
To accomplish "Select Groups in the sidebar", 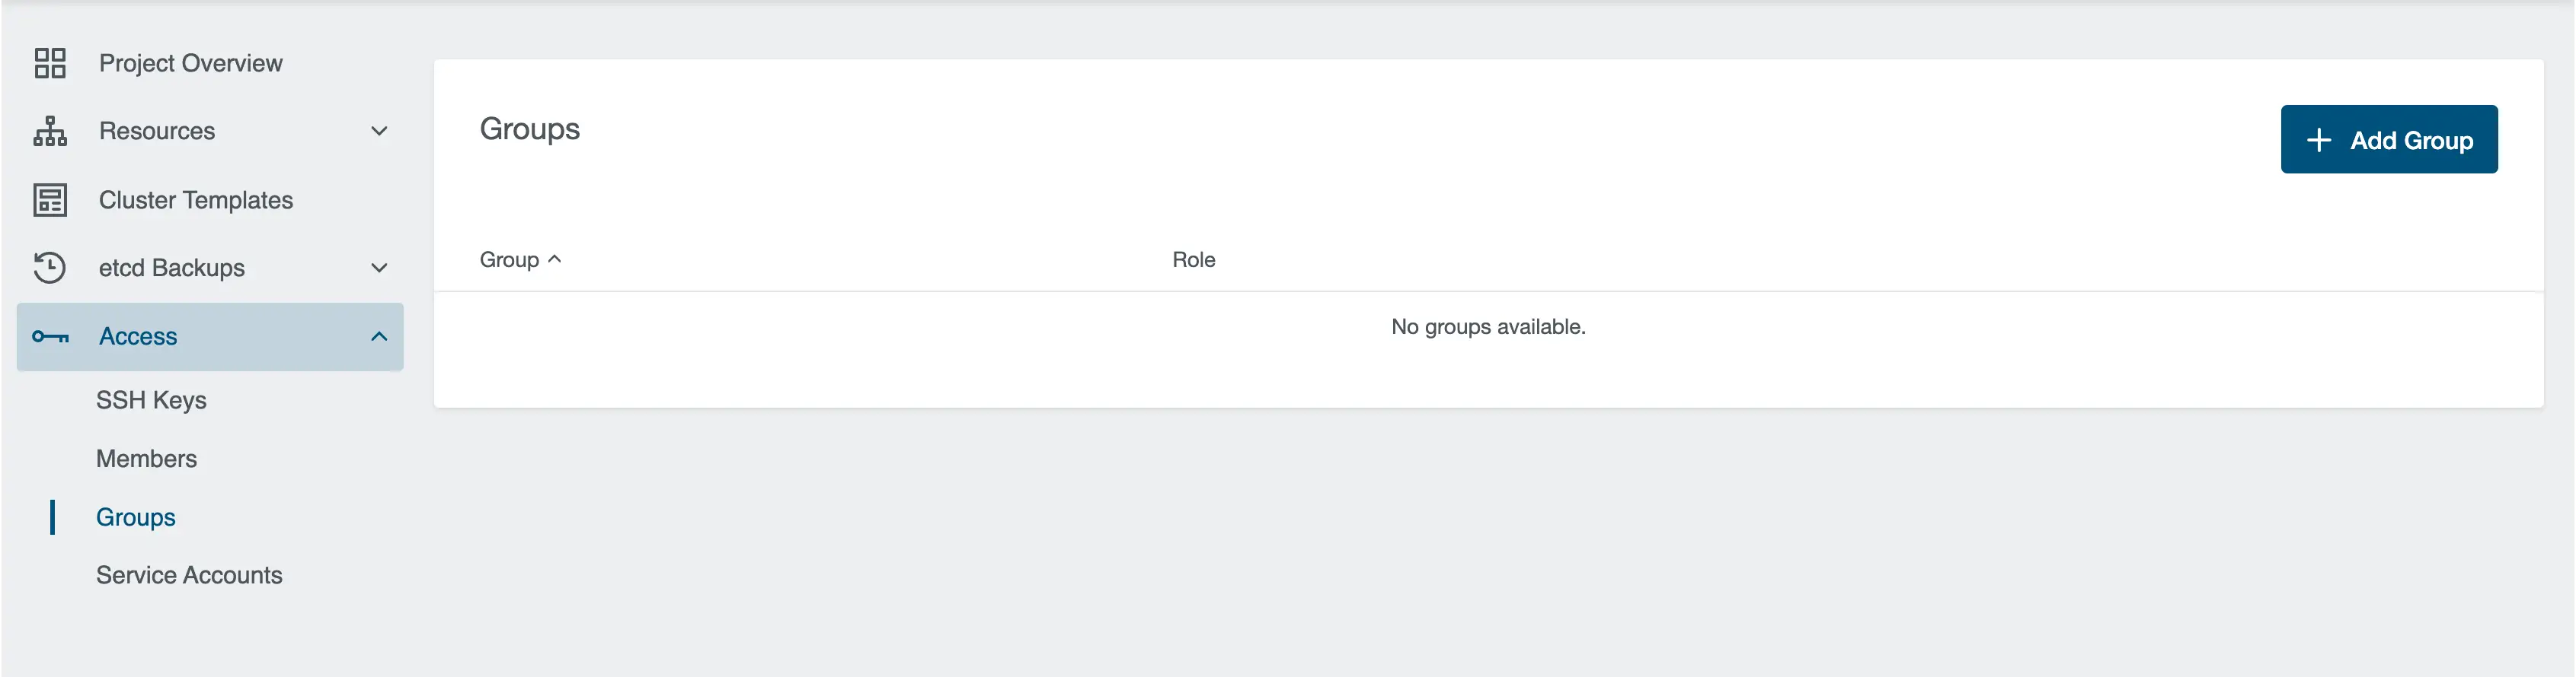I will [135, 516].
